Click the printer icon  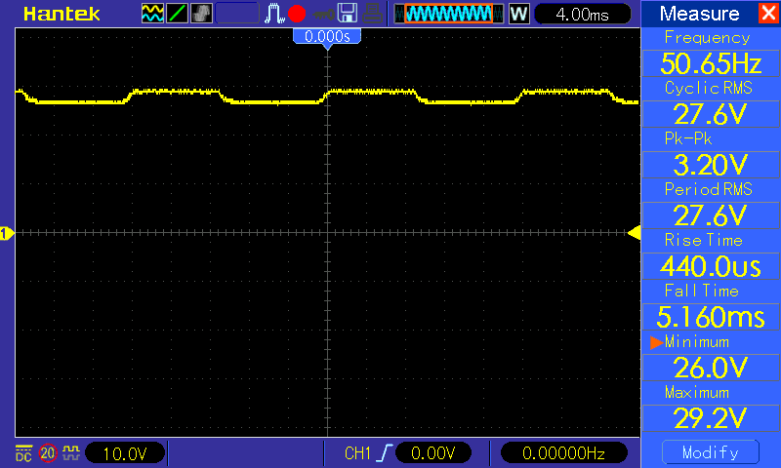[x=373, y=14]
